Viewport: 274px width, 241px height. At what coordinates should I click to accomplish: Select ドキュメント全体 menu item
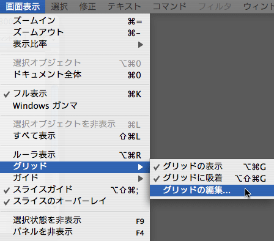(x=75, y=75)
